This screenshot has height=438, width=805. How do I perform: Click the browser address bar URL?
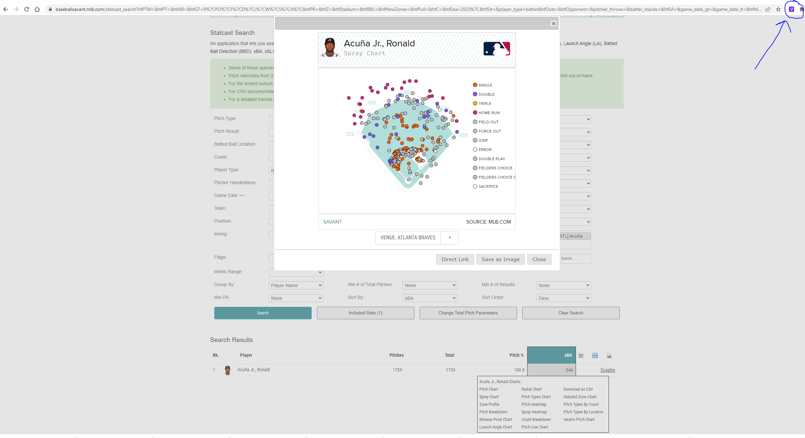click(408, 9)
